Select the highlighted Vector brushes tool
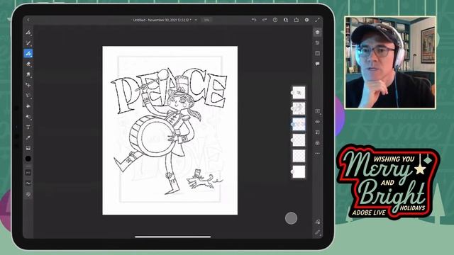 [28, 54]
